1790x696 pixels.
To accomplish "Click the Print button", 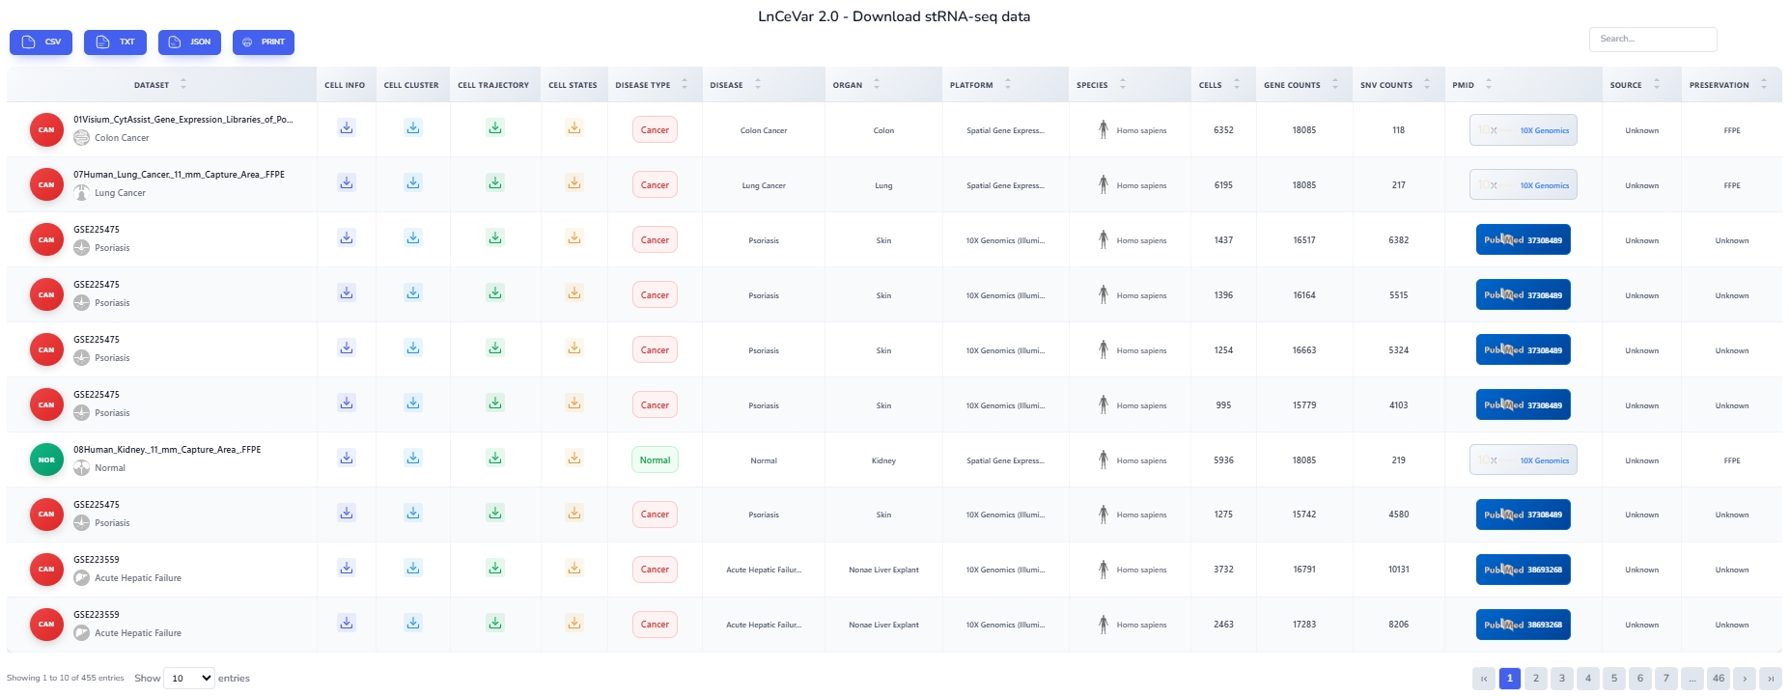I will coord(263,42).
